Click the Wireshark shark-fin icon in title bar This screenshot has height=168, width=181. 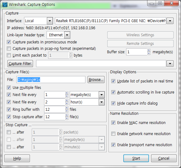coord(5,5)
